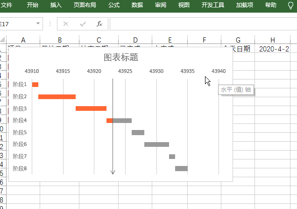
Task: Select the orange bar for 阶段1
Action: 35,85
